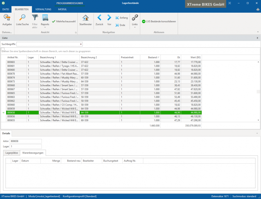Switch to the Verwaltung ribbon tab
This screenshot has width=261, height=199.
(43, 9)
